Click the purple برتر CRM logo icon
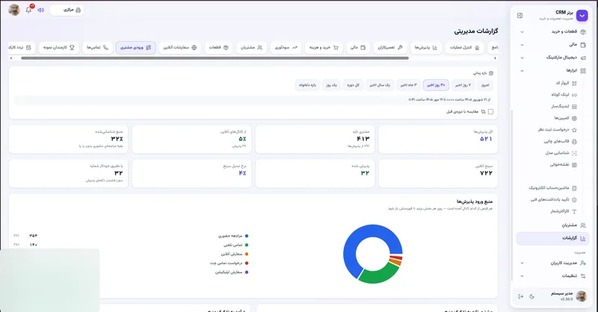The image size is (598, 312). point(582,15)
